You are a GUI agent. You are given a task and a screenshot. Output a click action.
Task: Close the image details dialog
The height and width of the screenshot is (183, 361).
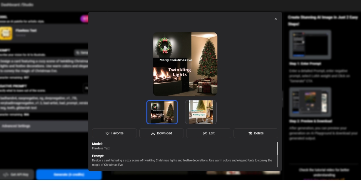pyautogui.click(x=276, y=19)
